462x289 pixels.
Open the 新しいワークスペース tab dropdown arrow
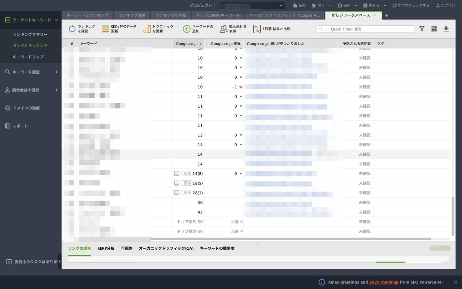tap(375, 15)
